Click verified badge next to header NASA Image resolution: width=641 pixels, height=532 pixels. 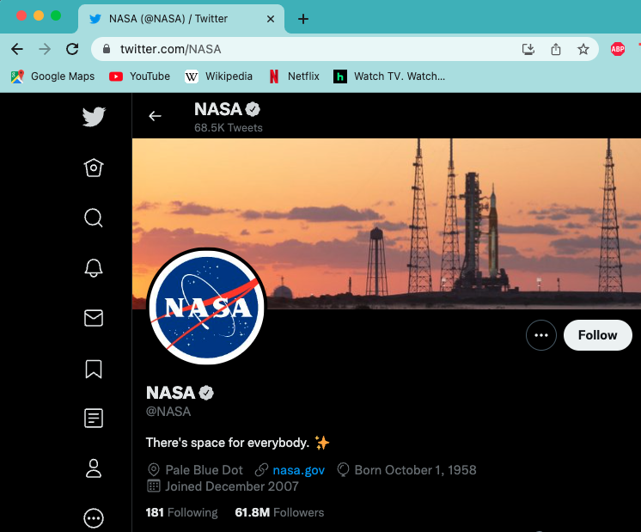coord(253,109)
